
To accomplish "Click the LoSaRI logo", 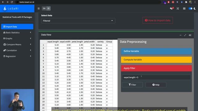I will point(11,9).
